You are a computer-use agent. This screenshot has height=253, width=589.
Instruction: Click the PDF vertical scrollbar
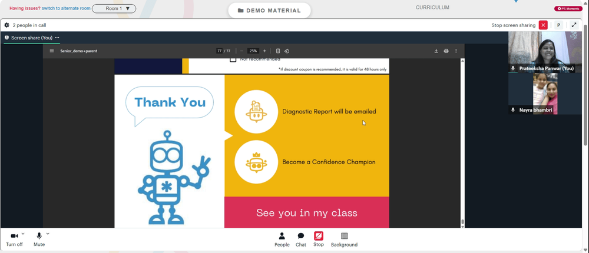[462, 142]
